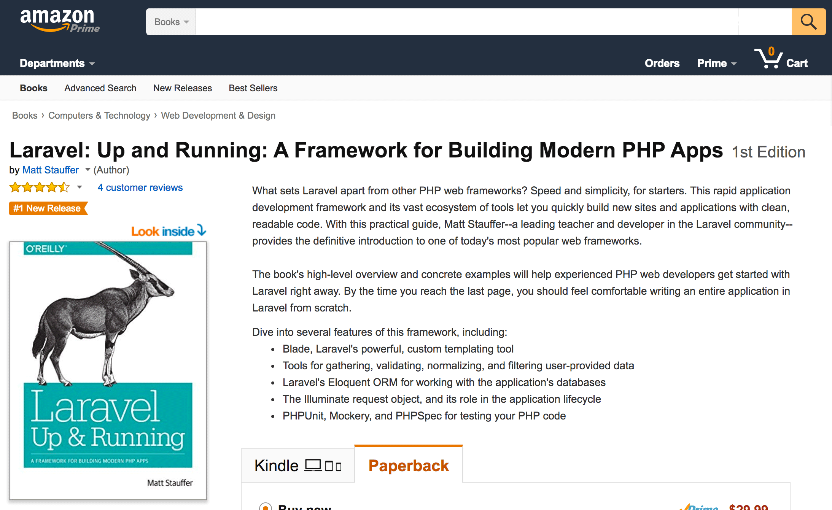Select the Buy new radio button
Screen dimensions: 832x510
(x=266, y=507)
